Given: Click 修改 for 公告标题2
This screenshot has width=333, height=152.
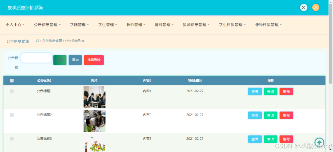Looking at the screenshot, I should tap(270, 115).
